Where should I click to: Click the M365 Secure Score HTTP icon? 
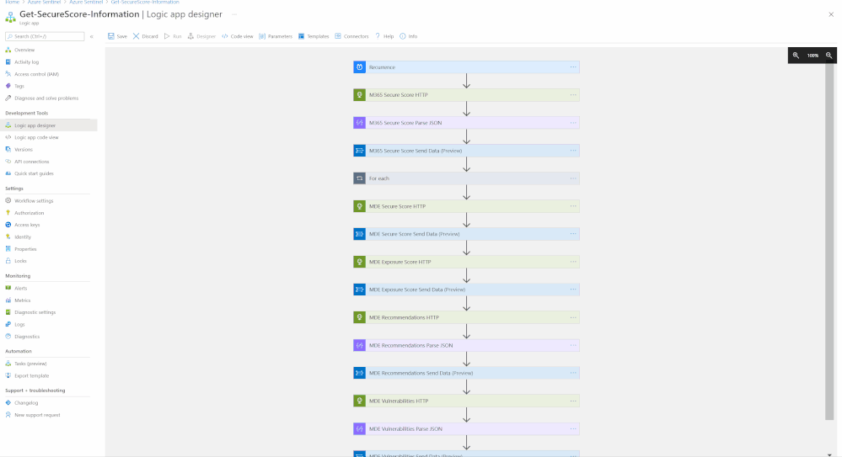pyautogui.click(x=359, y=95)
